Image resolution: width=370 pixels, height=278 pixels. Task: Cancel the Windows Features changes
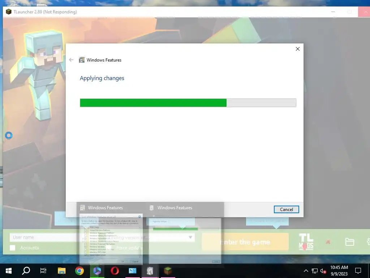(286, 210)
